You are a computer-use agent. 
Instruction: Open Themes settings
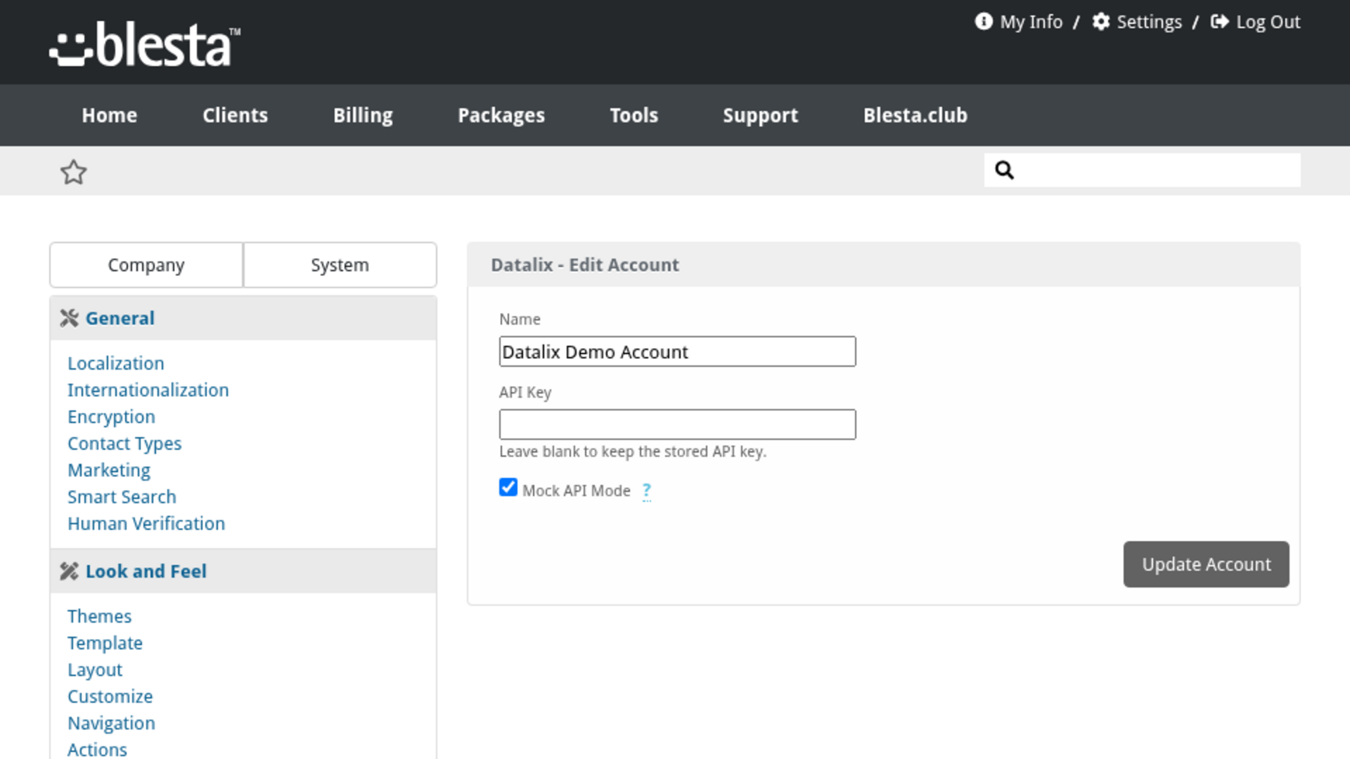pos(99,616)
